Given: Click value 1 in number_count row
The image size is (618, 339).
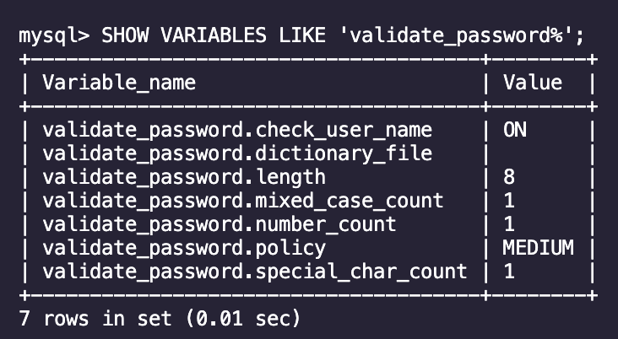Looking at the screenshot, I should [x=509, y=224].
